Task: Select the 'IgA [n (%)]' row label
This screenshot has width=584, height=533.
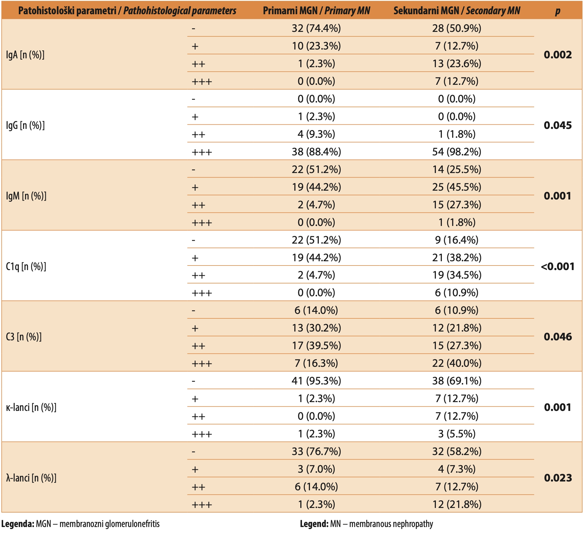Action: click(x=25, y=55)
